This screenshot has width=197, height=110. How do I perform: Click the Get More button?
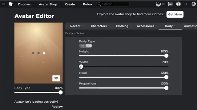pyautogui.click(x=175, y=14)
